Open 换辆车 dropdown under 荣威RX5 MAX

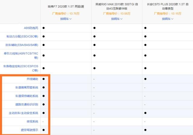(x=117, y=19)
